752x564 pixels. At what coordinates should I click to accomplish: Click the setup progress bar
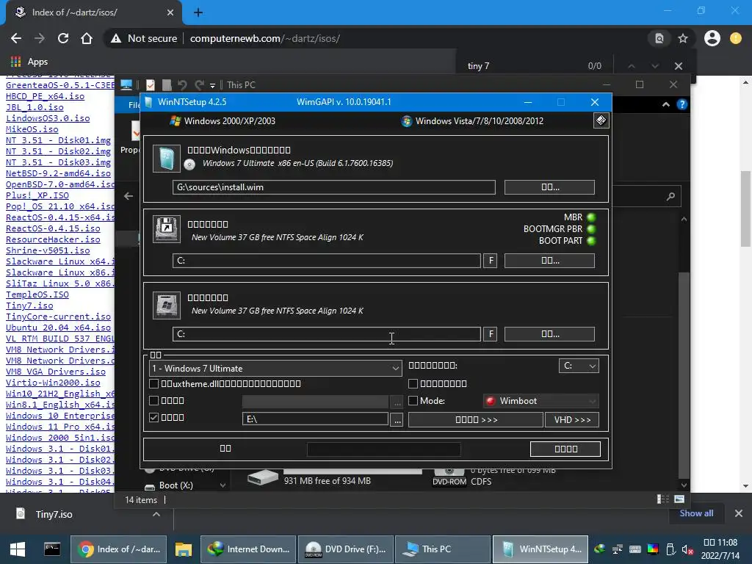pyautogui.click(x=383, y=449)
